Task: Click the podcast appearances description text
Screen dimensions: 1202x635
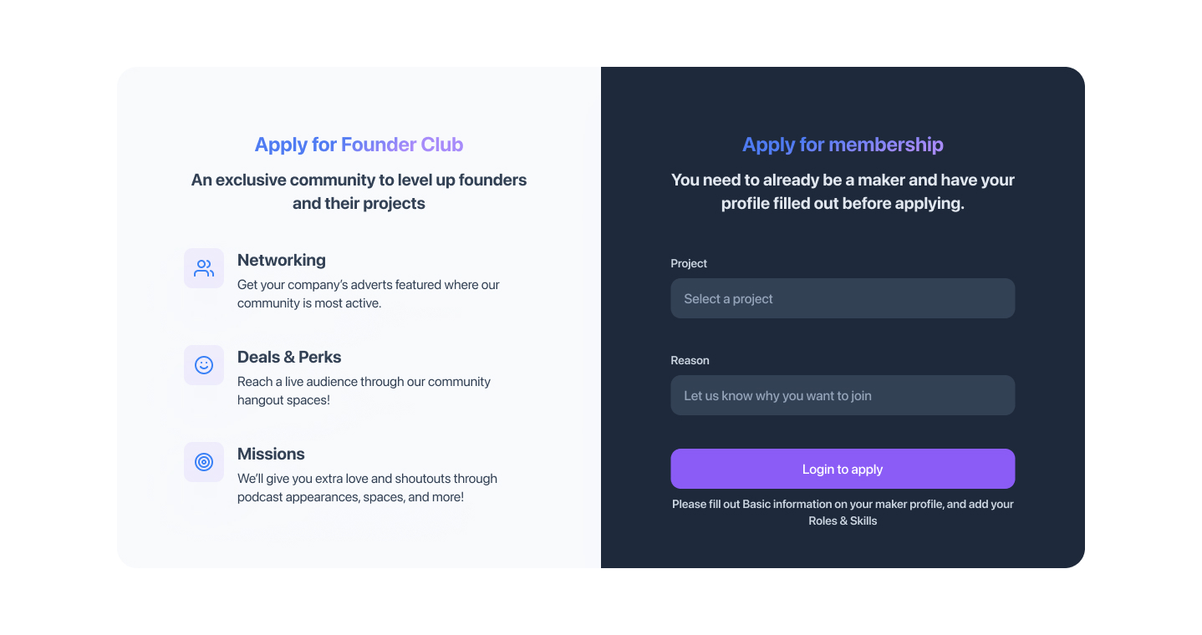Action: point(367,487)
